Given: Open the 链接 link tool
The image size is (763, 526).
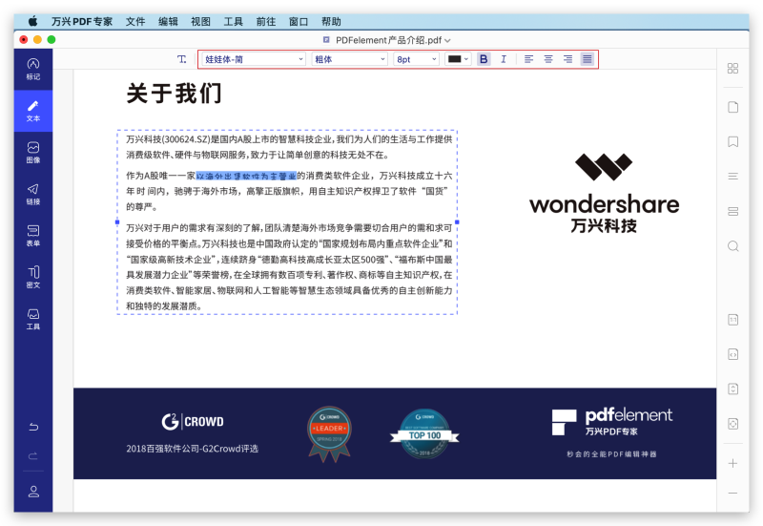Looking at the screenshot, I should [33, 195].
